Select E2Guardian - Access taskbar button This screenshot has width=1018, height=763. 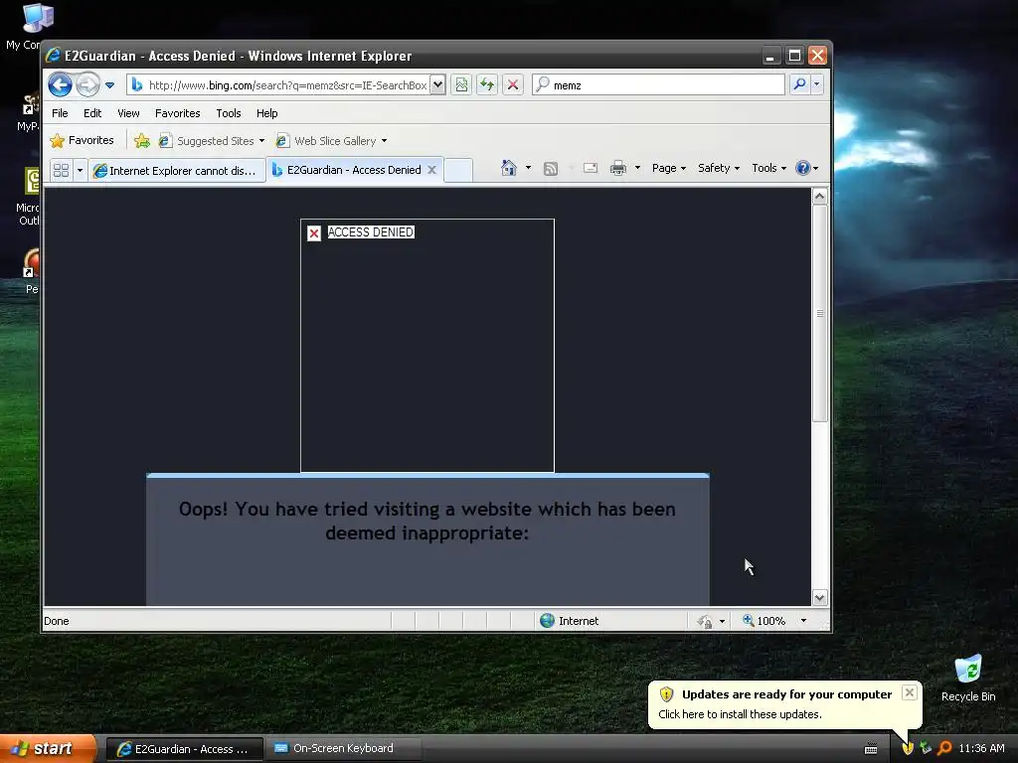pyautogui.click(x=184, y=749)
